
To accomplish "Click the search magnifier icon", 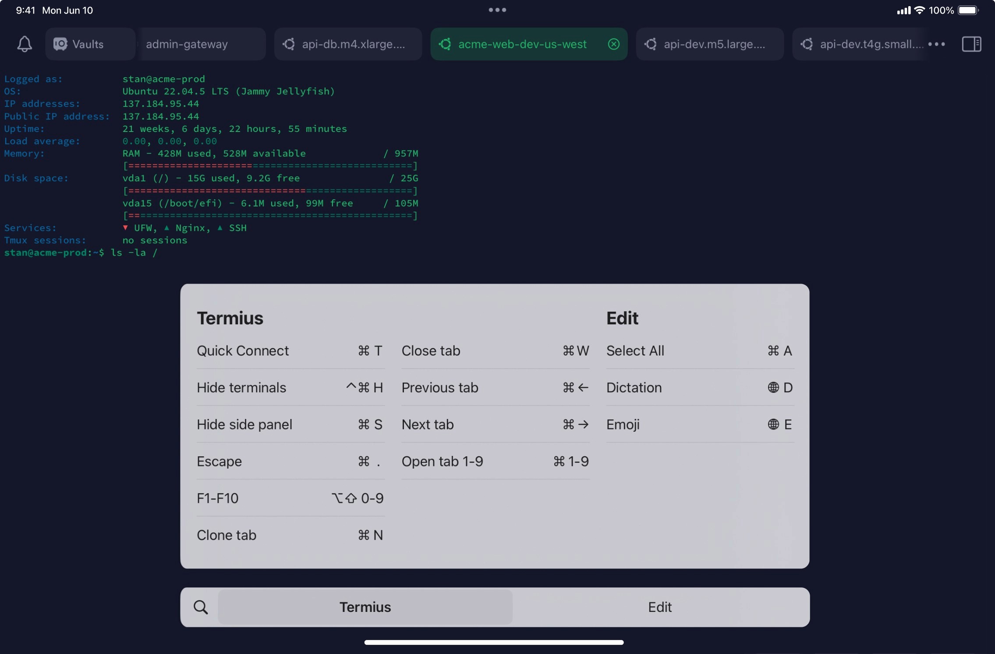I will (x=201, y=607).
